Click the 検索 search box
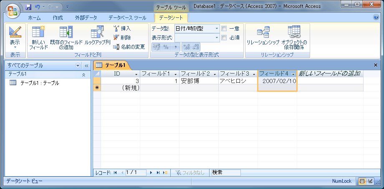This screenshot has width=384, height=189. coord(226,173)
